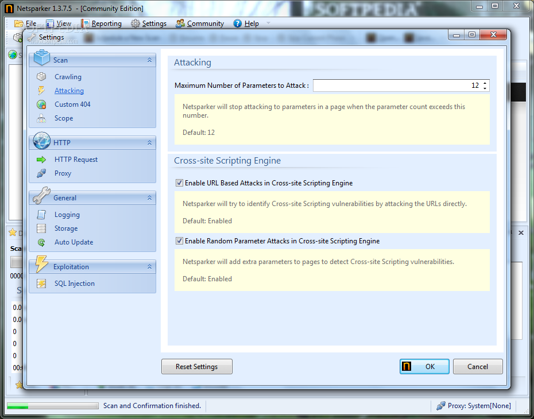Collapse the Scan section
534x419 pixels.
(x=149, y=60)
